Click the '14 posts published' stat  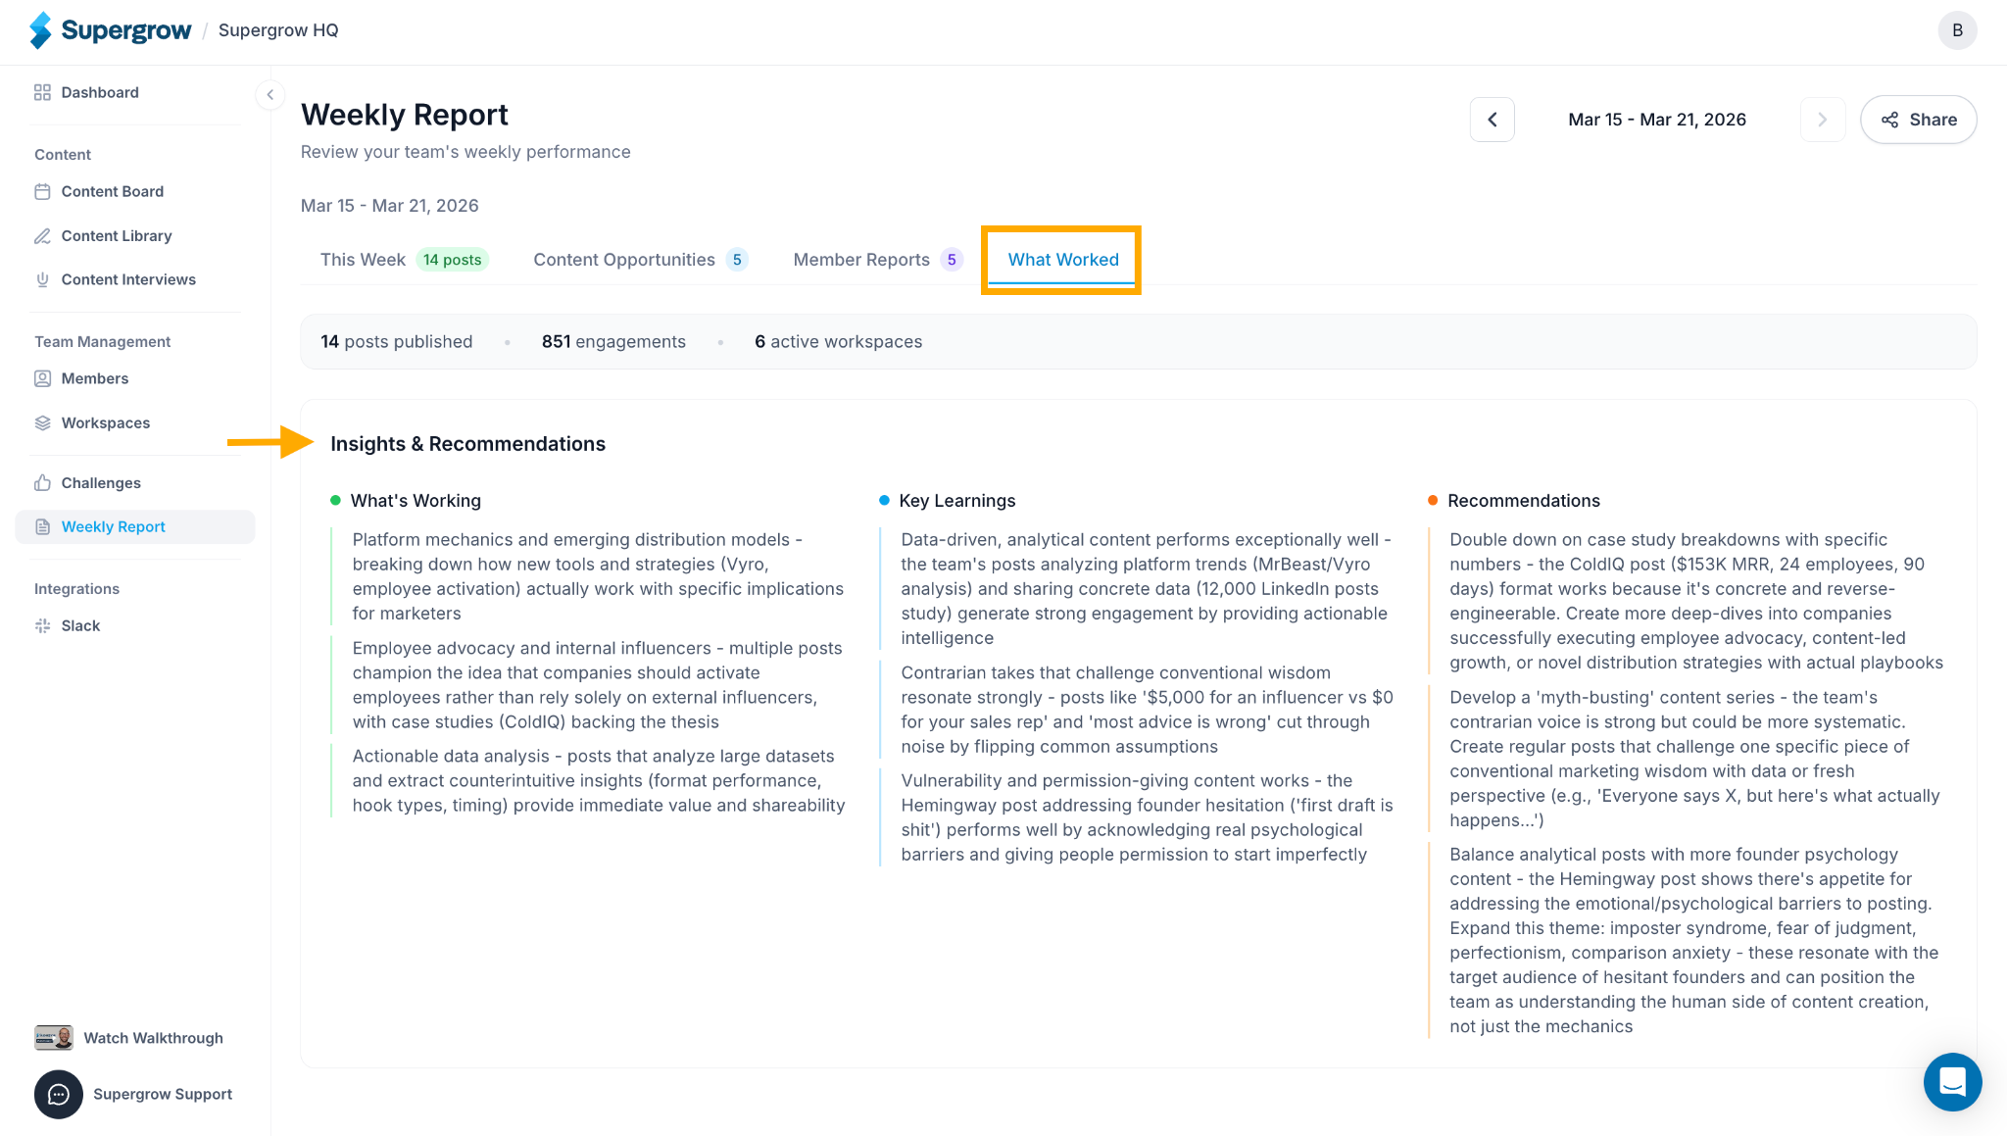(396, 341)
